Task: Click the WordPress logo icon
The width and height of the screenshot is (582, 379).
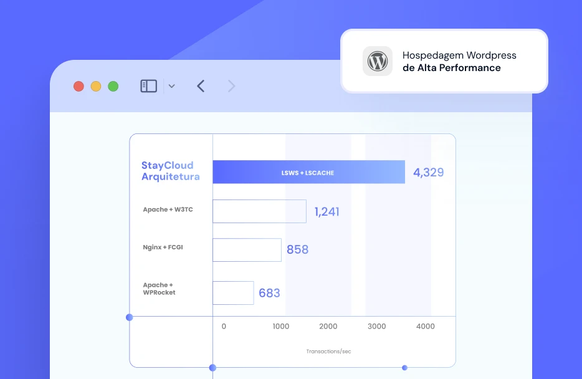Action: [x=378, y=61]
